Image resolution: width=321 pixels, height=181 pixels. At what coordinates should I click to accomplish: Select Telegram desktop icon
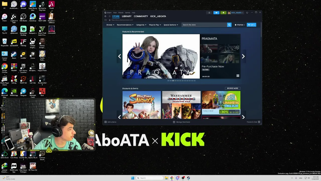[23, 92]
